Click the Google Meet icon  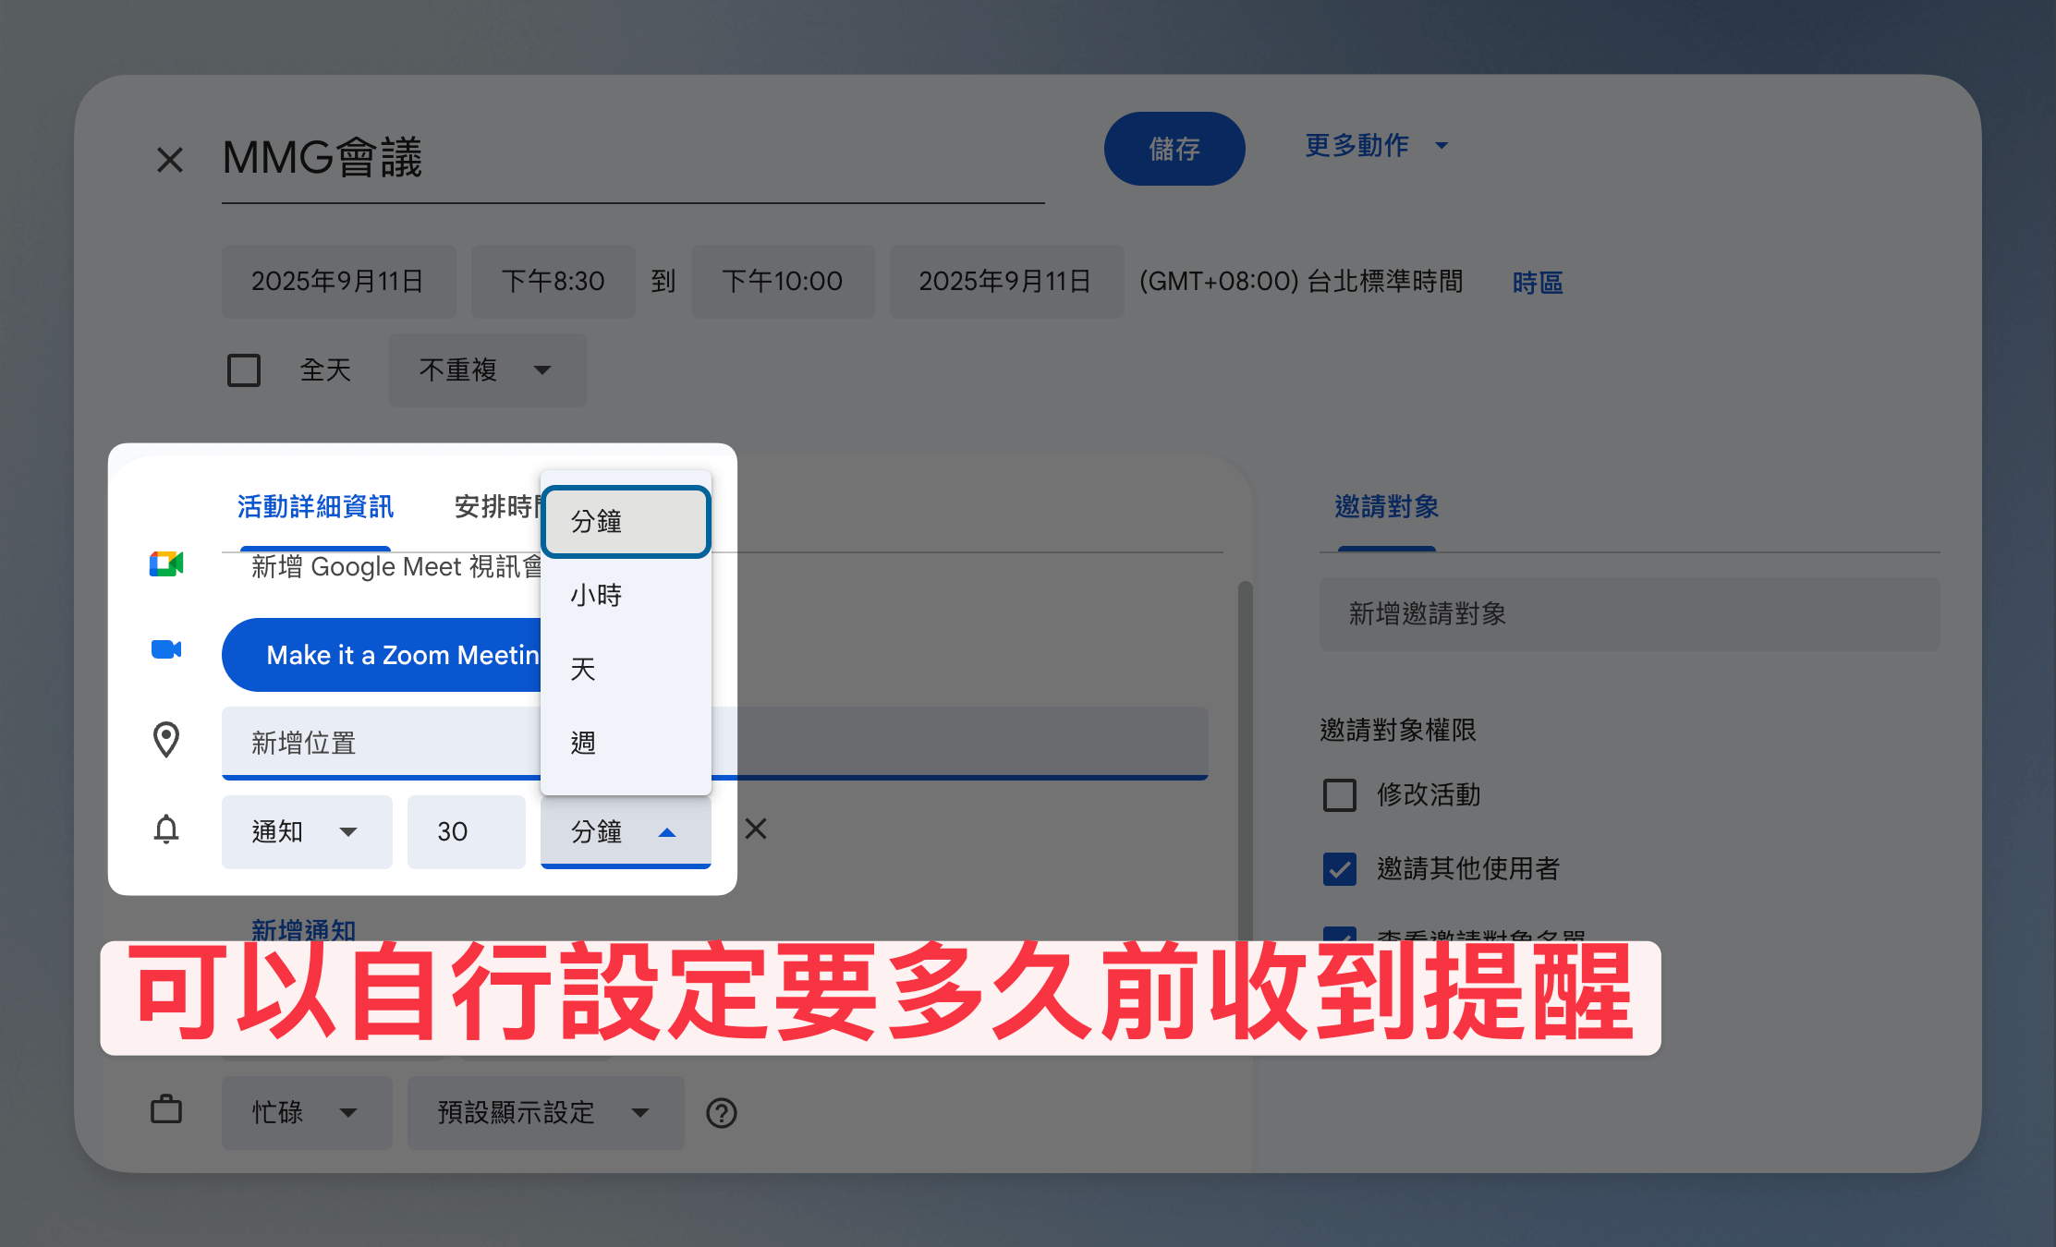point(166,563)
